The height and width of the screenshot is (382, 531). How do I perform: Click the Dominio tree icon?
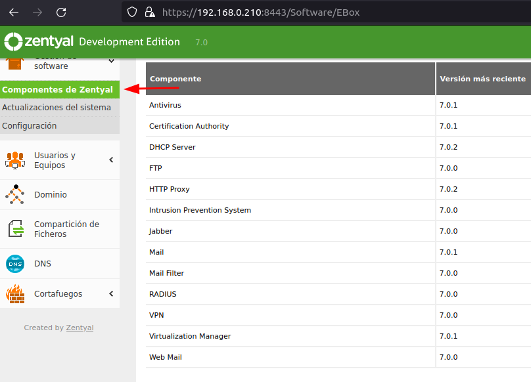coord(15,194)
